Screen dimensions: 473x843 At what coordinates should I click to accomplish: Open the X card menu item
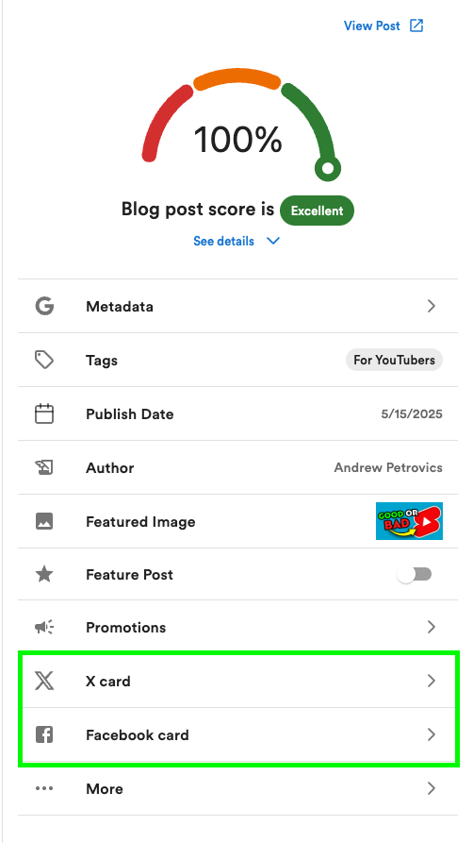[237, 681]
